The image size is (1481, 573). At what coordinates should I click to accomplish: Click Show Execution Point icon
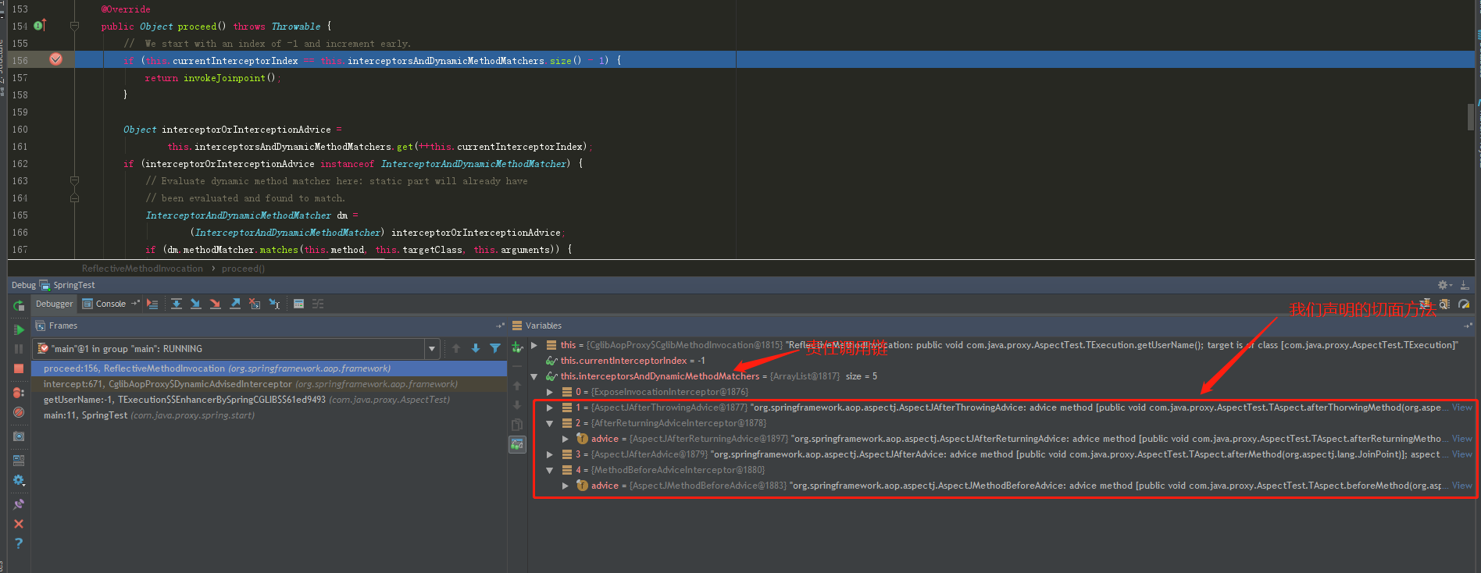(x=152, y=304)
